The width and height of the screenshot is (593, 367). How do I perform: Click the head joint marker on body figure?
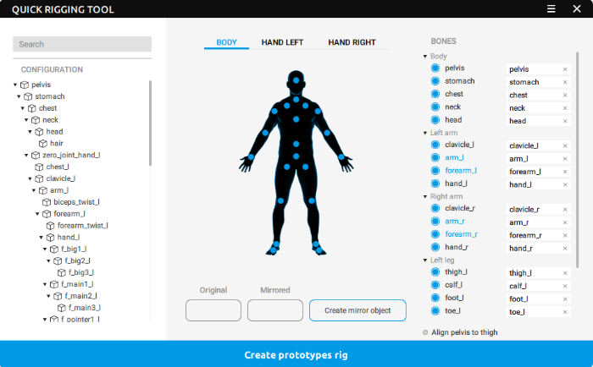(x=296, y=82)
